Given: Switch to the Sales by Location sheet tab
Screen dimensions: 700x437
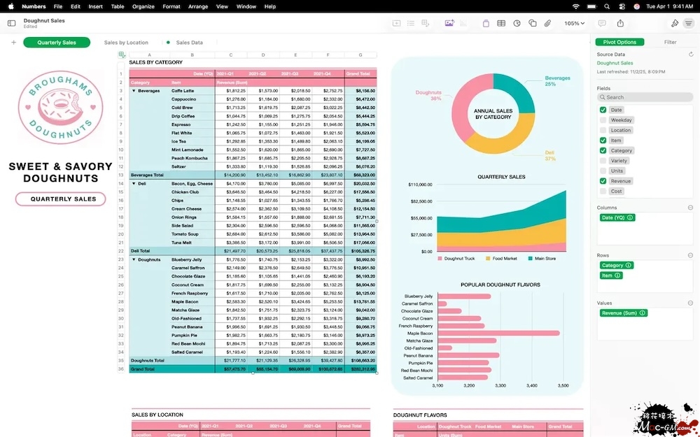Looking at the screenshot, I should coord(126,43).
